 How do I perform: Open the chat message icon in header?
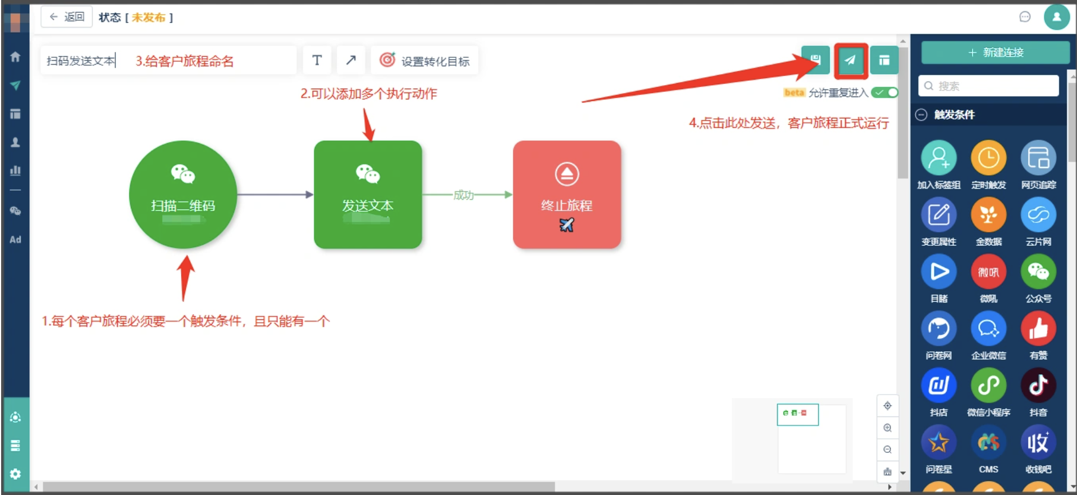click(1025, 17)
